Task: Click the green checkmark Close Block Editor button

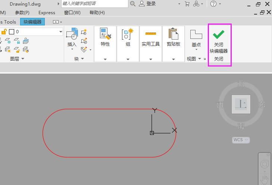Action: pyautogui.click(x=219, y=40)
